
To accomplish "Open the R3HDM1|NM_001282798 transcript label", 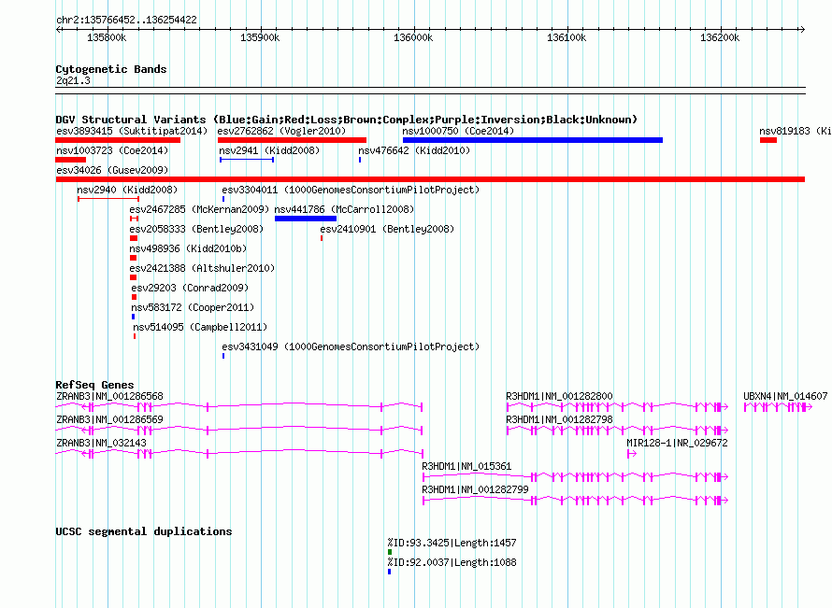I will [x=559, y=419].
